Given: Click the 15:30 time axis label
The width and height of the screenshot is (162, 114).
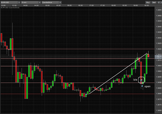Looking at the screenshot, I should (x=58, y=5).
